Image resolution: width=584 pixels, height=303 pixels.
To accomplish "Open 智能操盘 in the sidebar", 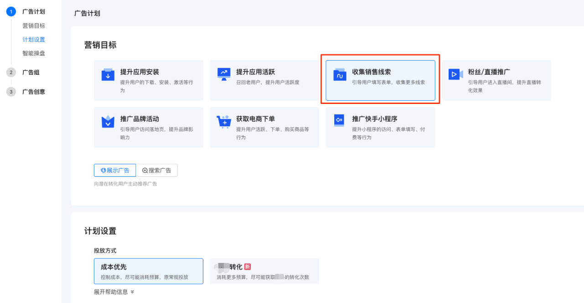I will [35, 53].
